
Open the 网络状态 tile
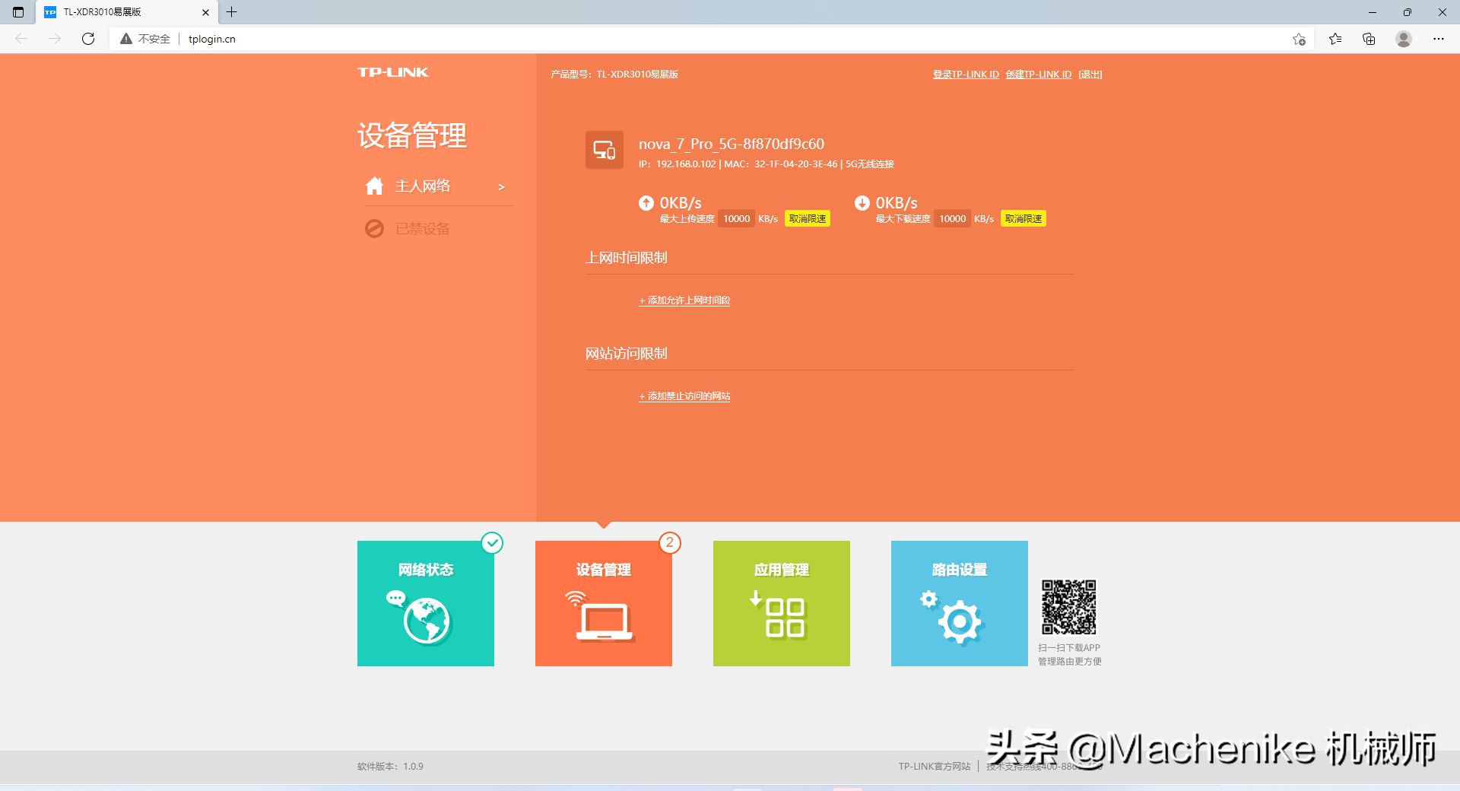[x=426, y=603]
